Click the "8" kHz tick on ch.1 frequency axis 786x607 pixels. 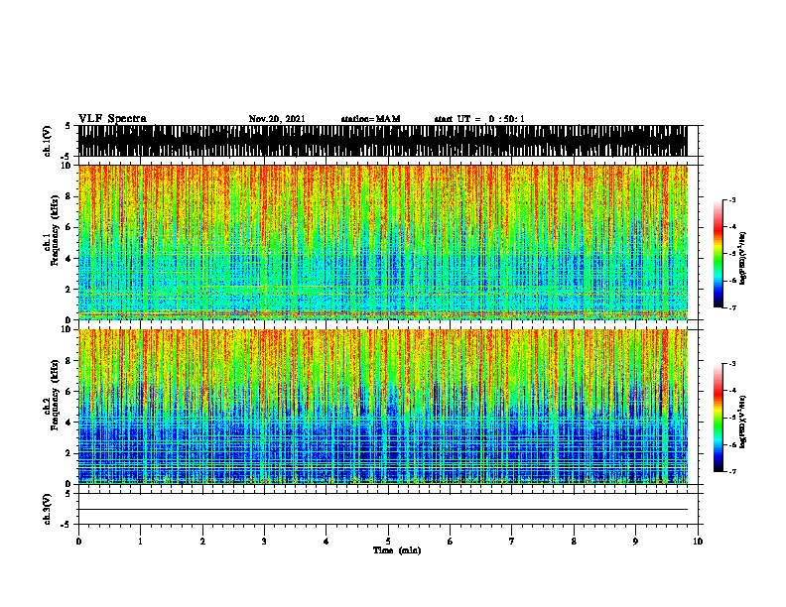click(x=69, y=196)
